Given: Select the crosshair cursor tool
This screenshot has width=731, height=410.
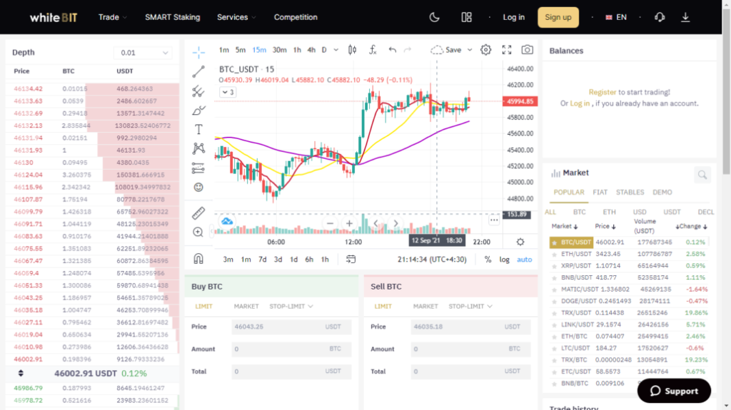Looking at the screenshot, I should [198, 52].
